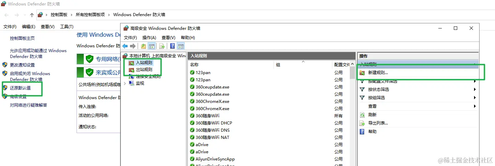Open 操作(A) menu in the advanced firewall window
495x166 pixels.
(149, 37)
